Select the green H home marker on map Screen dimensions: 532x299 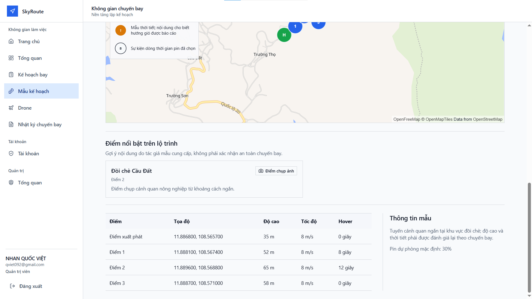tap(284, 35)
